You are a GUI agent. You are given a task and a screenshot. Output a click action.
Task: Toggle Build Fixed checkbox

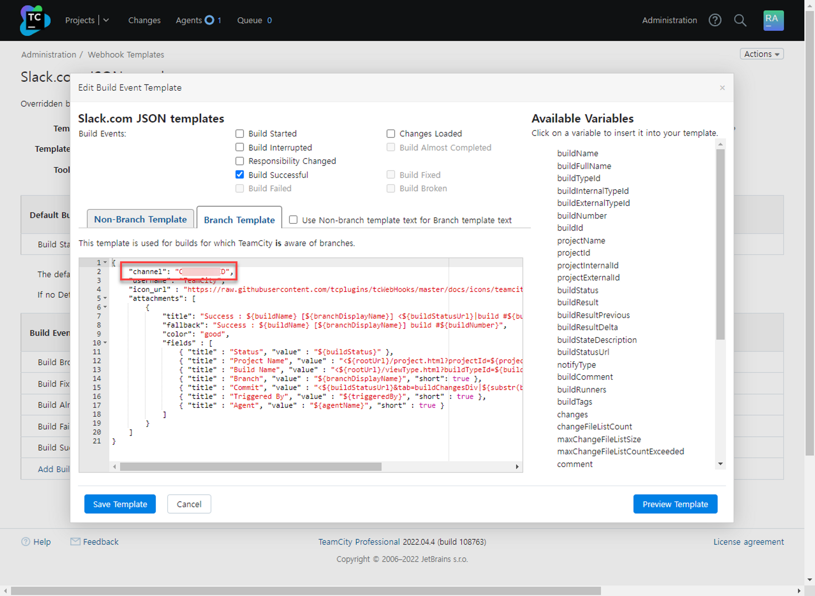point(391,175)
